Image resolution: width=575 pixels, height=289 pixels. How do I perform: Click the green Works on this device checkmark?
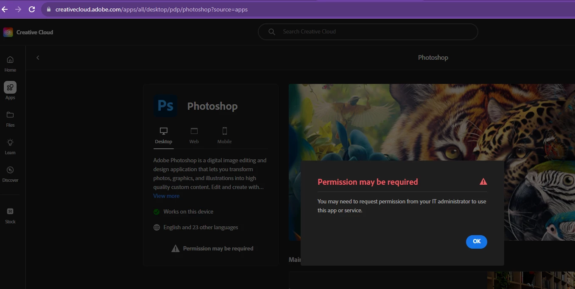point(156,211)
